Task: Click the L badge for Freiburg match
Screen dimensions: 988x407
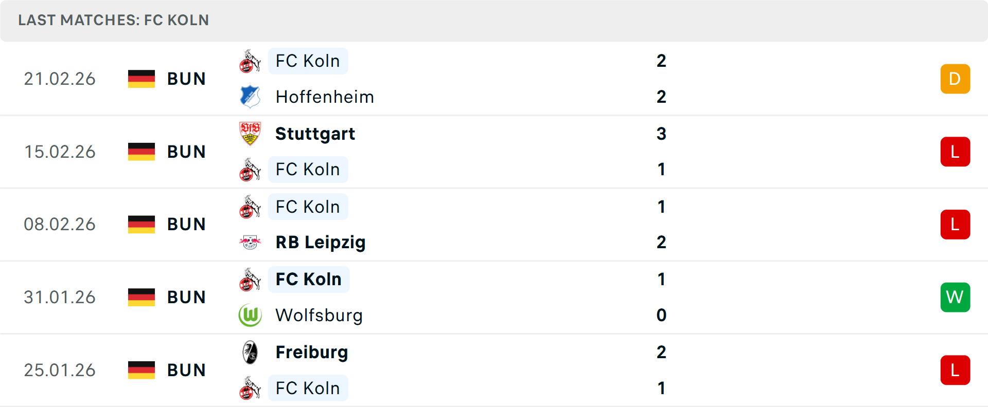Action: click(955, 370)
